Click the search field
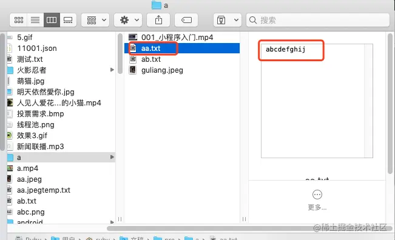Viewport: 395px width, 240px height. [x=318, y=20]
